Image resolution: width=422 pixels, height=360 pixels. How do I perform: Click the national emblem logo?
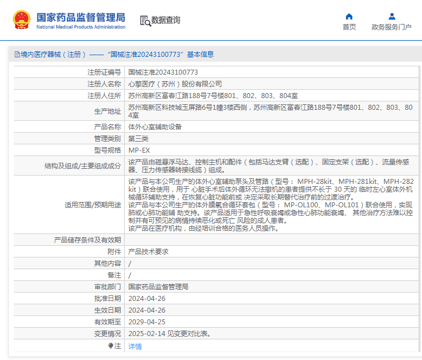(x=22, y=20)
